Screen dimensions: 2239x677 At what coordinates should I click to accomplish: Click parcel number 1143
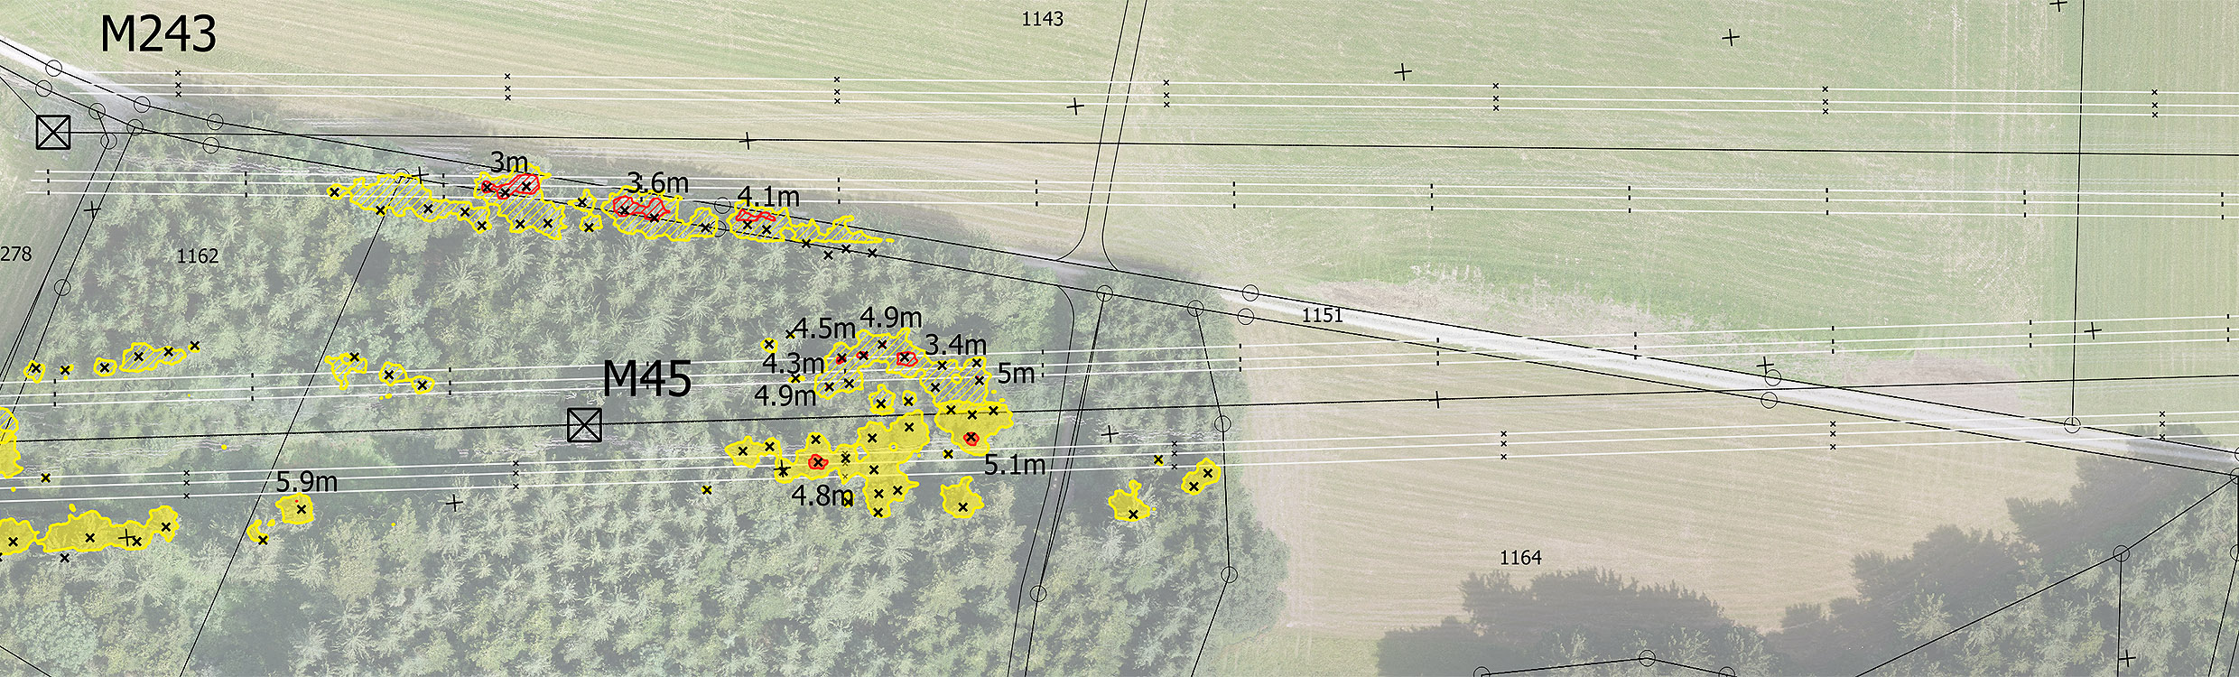coord(1042,19)
